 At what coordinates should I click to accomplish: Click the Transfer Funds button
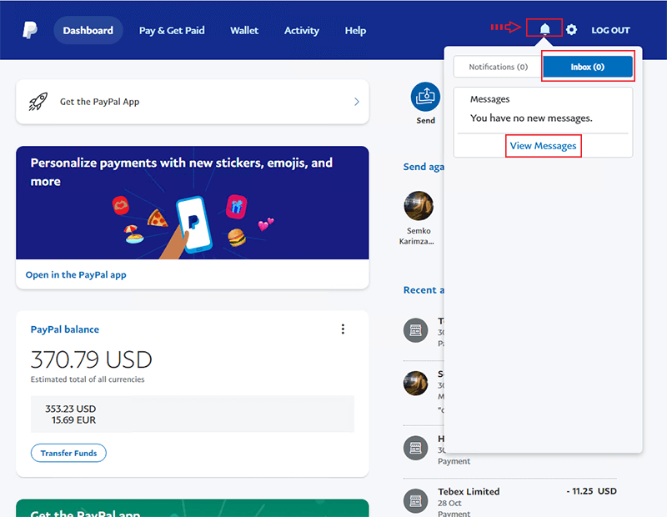(68, 453)
